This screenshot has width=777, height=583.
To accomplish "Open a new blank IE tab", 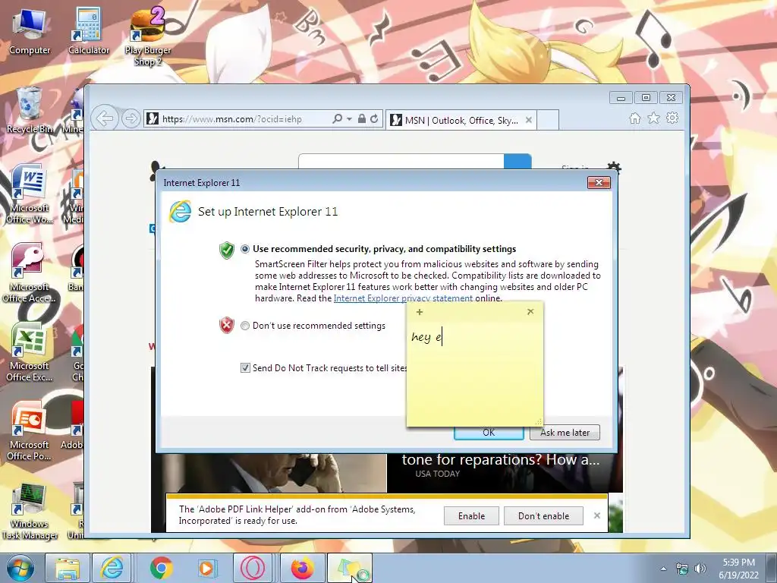I will point(548,120).
